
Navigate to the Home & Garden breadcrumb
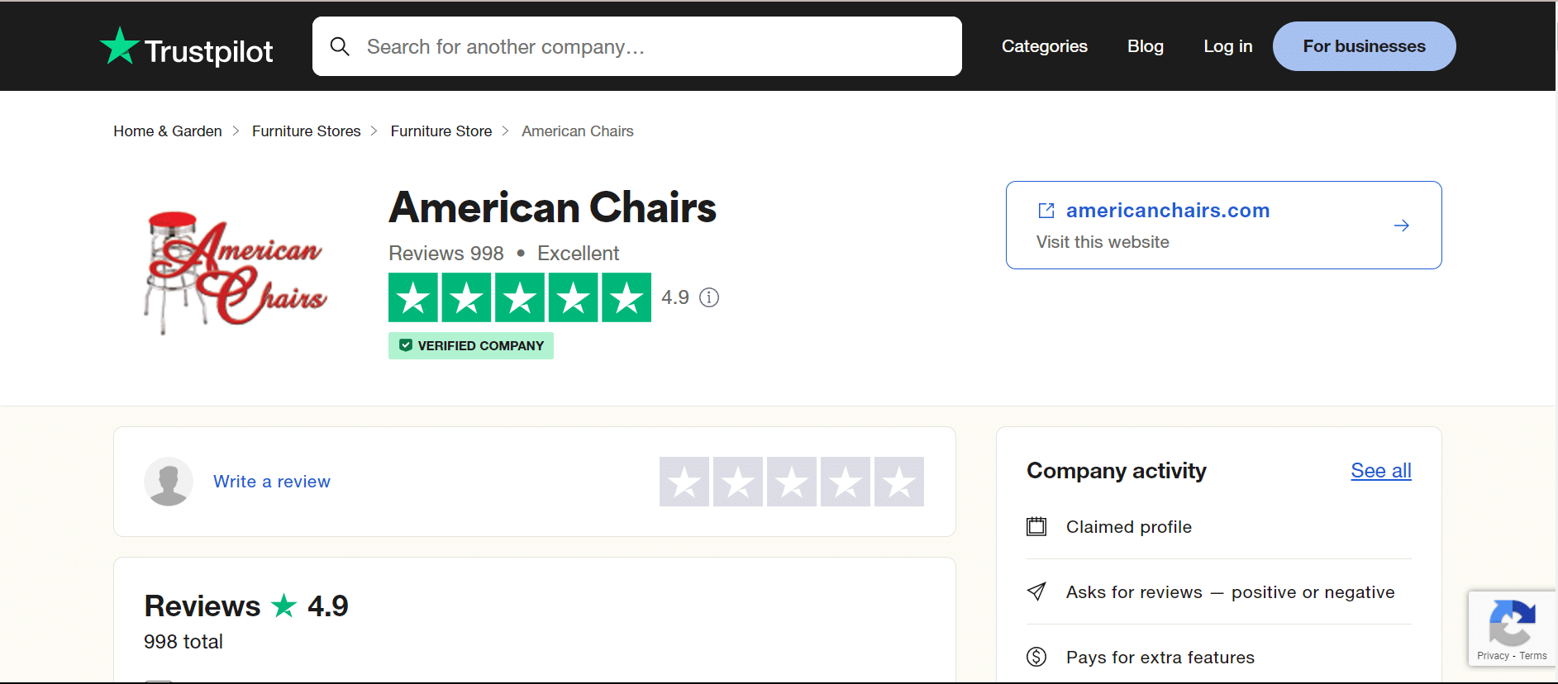tap(167, 131)
